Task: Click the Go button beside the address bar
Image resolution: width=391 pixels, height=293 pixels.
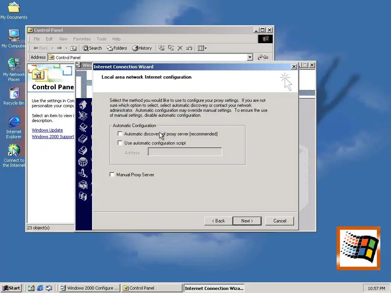Action: coord(263,57)
